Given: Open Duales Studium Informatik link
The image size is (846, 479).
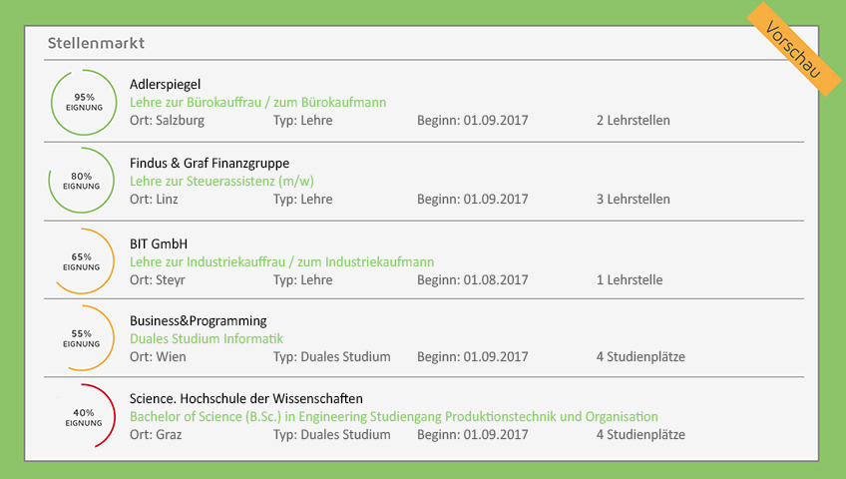Looking at the screenshot, I should pos(207,338).
